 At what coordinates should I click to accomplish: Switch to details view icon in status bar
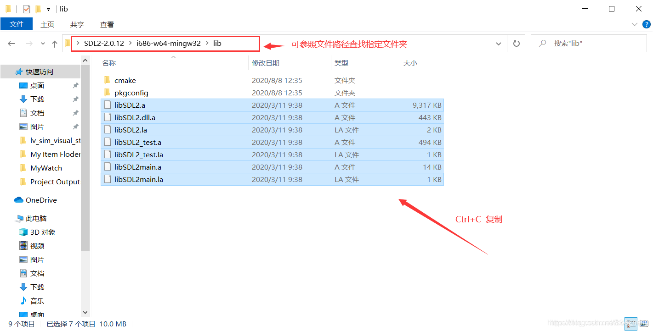tap(630, 324)
